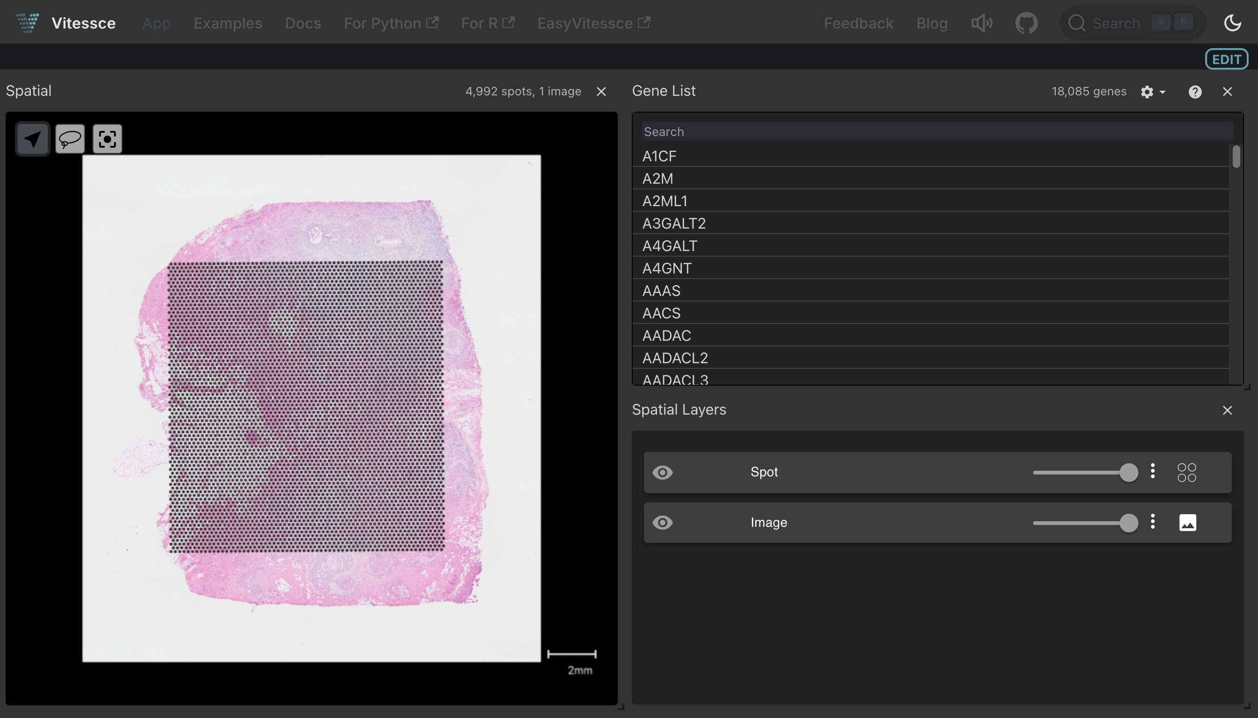Image resolution: width=1258 pixels, height=718 pixels.
Task: Hide the Spot layer via eye icon
Action: point(662,473)
